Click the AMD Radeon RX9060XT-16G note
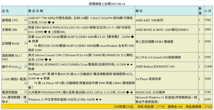 [x=155, y=66]
